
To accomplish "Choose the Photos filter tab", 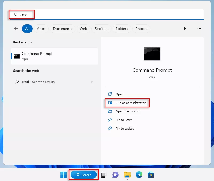I will (x=141, y=29).
